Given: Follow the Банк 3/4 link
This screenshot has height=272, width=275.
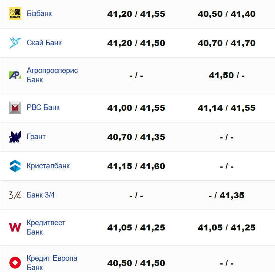Looking at the screenshot, I should tap(41, 195).
